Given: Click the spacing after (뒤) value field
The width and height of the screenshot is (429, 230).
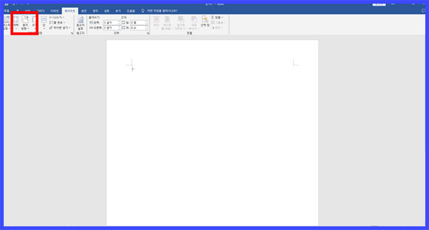Looking at the screenshot, I should click(139, 28).
